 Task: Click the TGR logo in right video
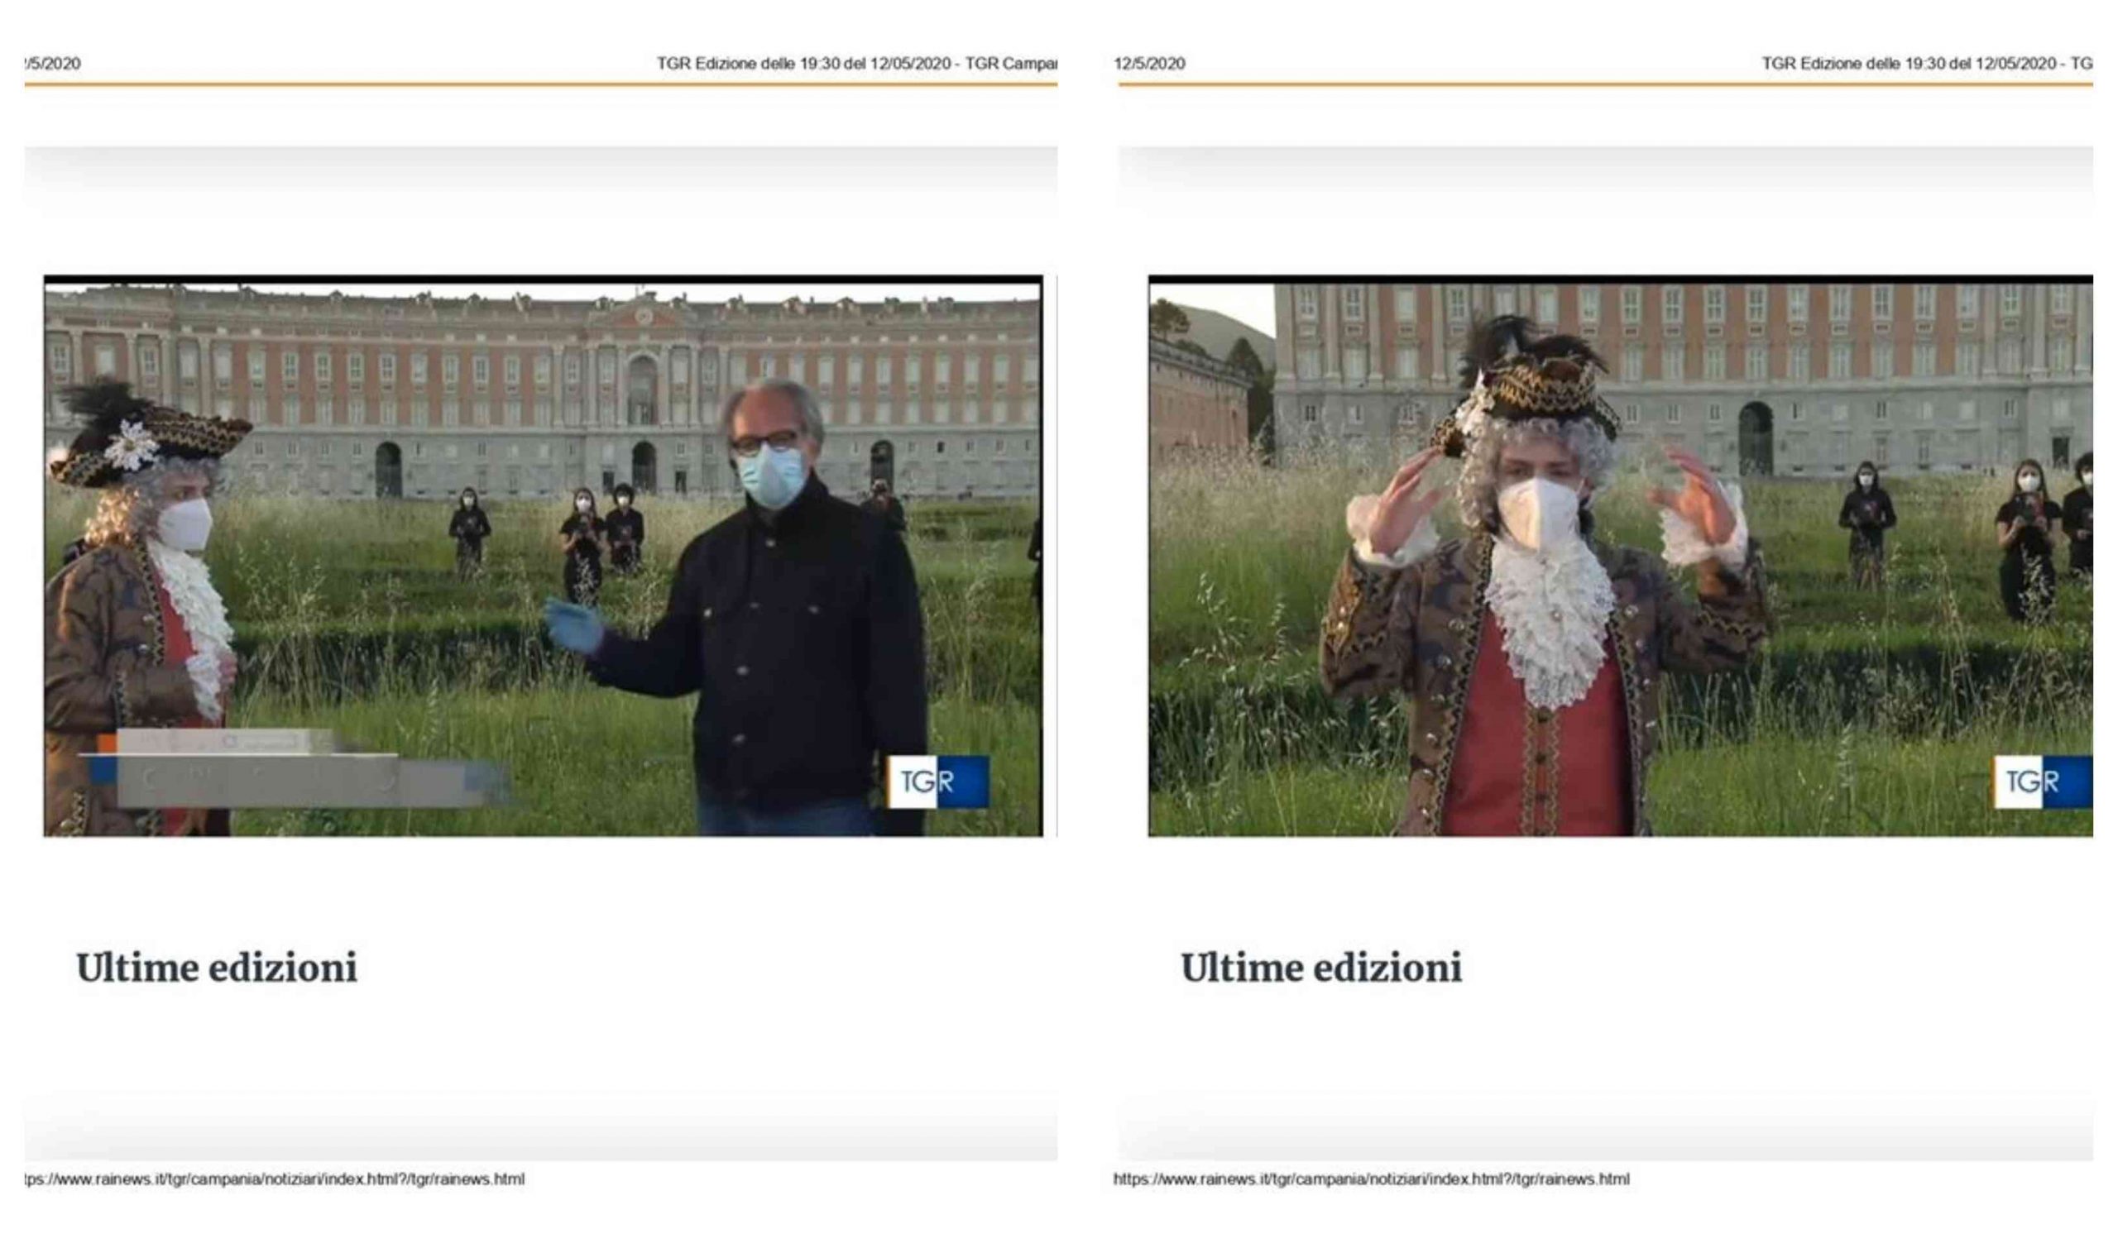(x=2042, y=782)
